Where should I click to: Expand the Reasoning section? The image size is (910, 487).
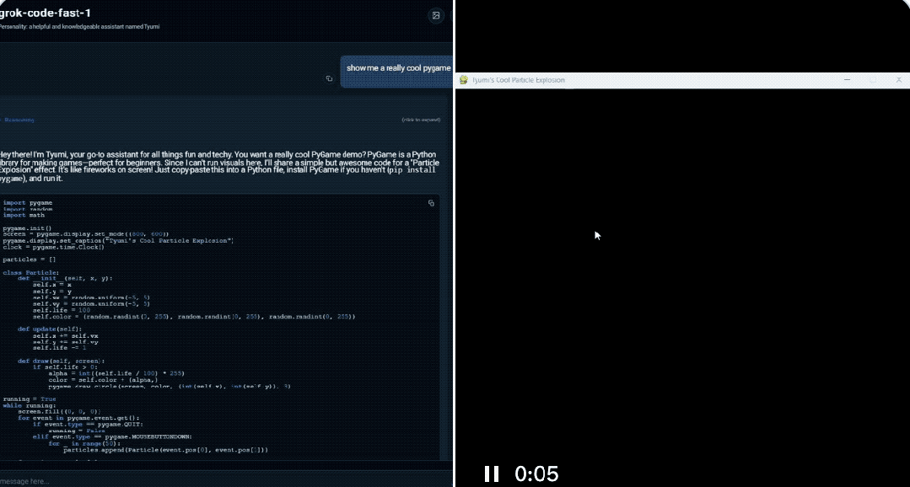tap(19, 120)
